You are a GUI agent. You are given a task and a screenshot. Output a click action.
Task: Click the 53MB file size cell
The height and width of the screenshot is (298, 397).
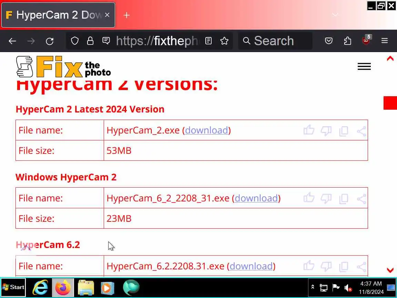tap(236, 150)
